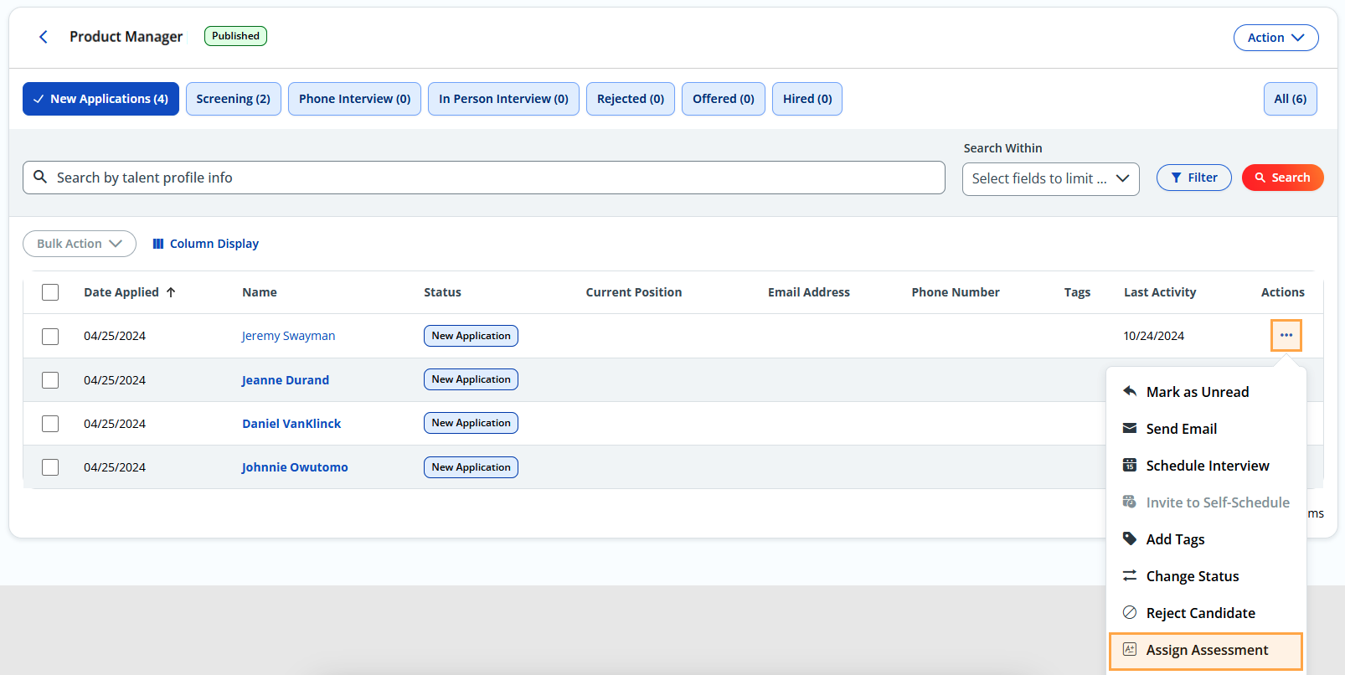1345x675 pixels.
Task: Select the checkbox beside Johnnie Owutomo
Action: 50,467
